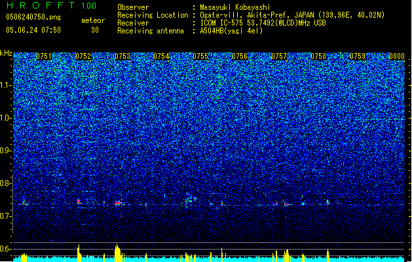The height and width of the screenshot is (262, 412).
Task: Click the 0759 time marker
Action: 358,56
